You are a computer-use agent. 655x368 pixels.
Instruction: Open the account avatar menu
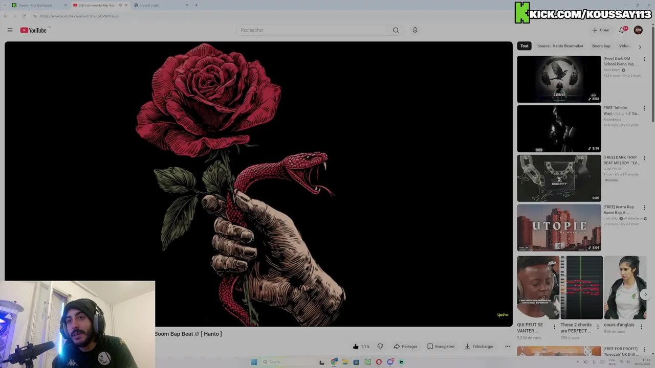pyautogui.click(x=638, y=30)
